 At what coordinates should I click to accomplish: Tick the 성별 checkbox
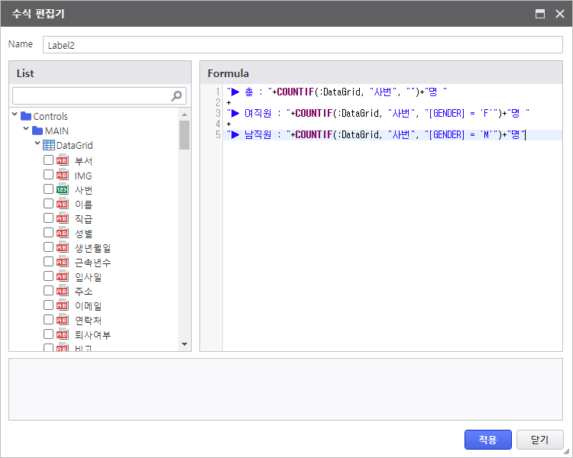[48, 233]
